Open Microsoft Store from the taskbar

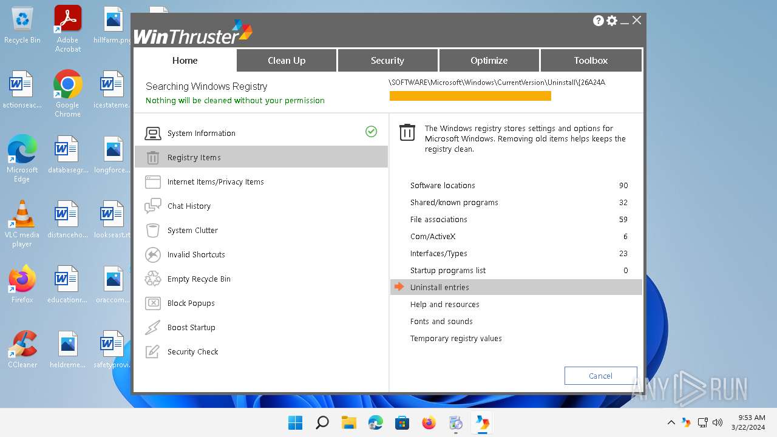402,422
